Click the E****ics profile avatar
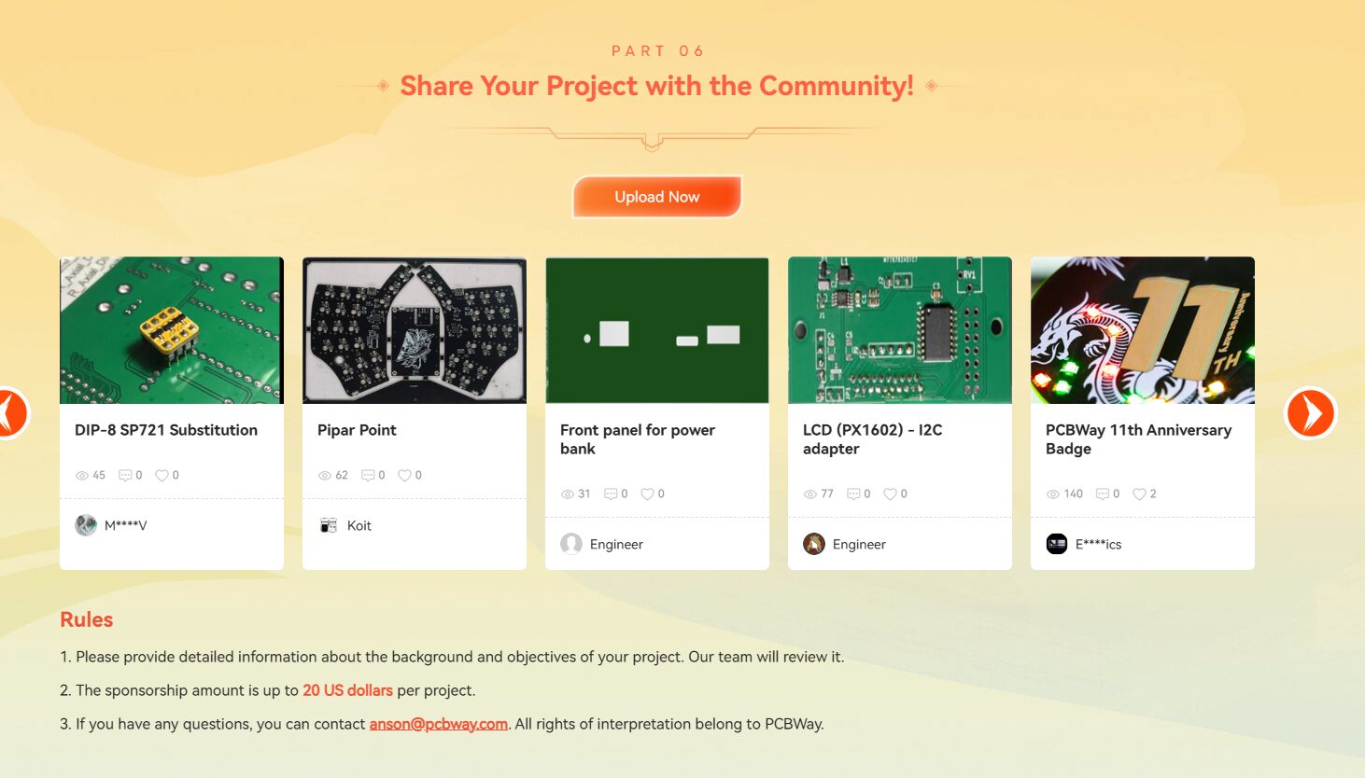Image resolution: width=1365 pixels, height=778 pixels. click(1057, 544)
